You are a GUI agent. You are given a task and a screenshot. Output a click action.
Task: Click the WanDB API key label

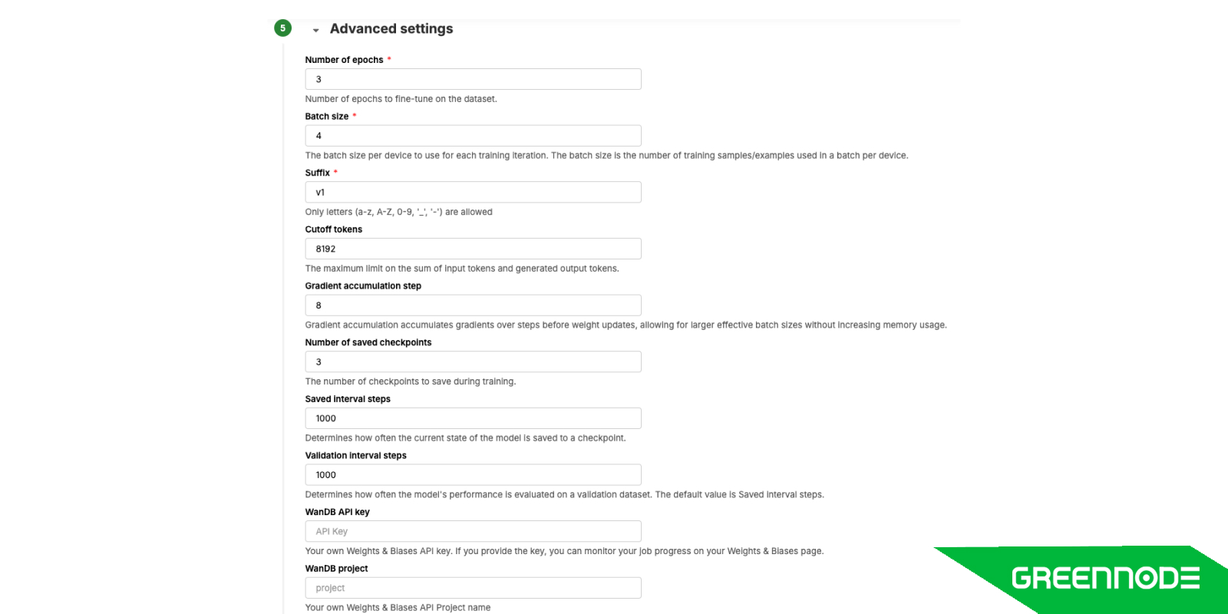click(338, 512)
